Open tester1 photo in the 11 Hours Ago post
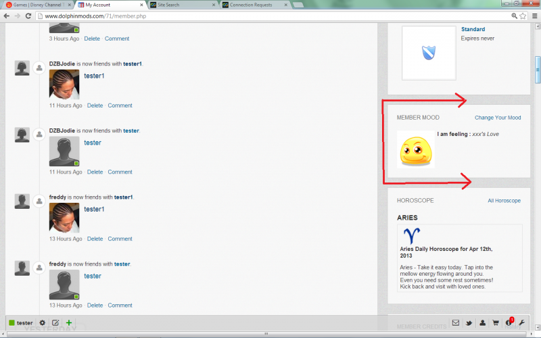This screenshot has height=338, width=541. (x=64, y=84)
